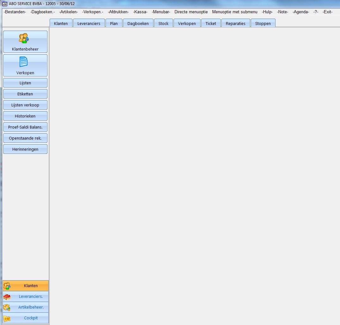
Task: Open the -Kassa- menu
Action: [x=140, y=12]
